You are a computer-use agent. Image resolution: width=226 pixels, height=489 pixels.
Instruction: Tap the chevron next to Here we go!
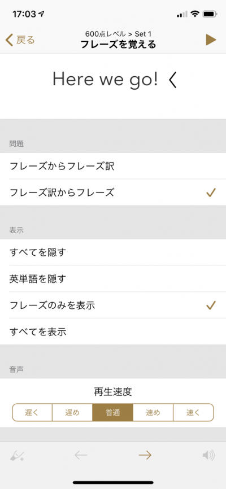tap(173, 80)
